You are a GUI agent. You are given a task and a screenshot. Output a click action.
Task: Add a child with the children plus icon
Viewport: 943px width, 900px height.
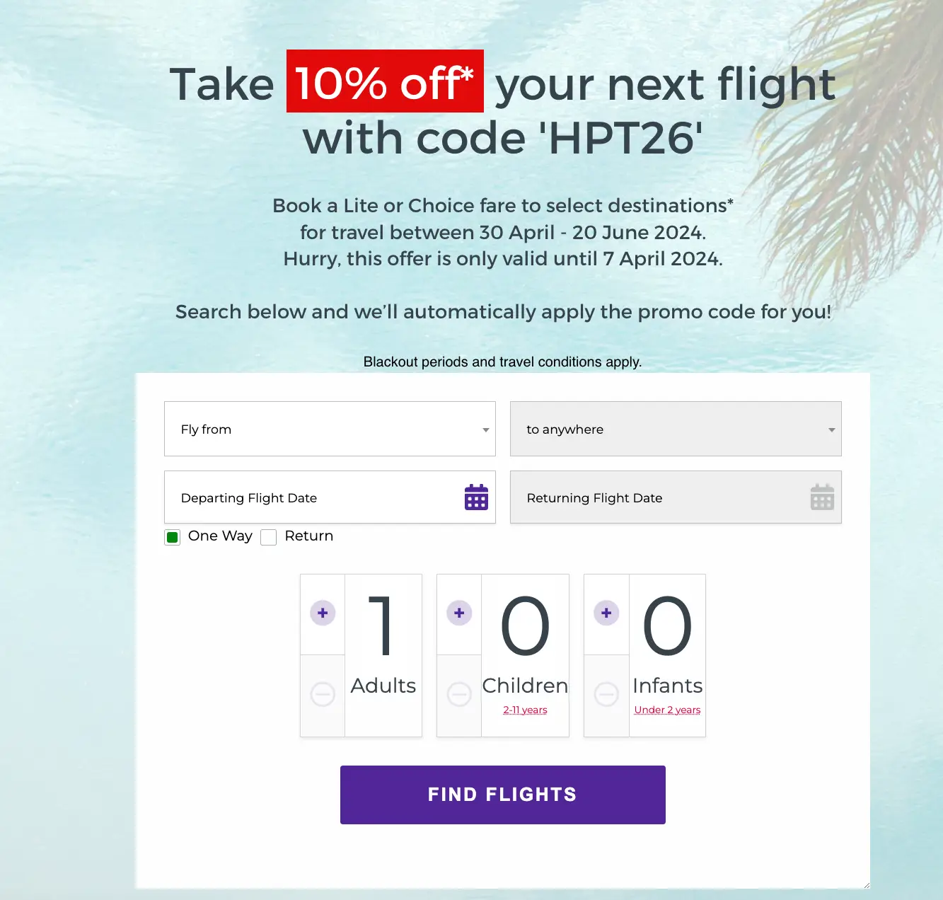click(x=458, y=612)
